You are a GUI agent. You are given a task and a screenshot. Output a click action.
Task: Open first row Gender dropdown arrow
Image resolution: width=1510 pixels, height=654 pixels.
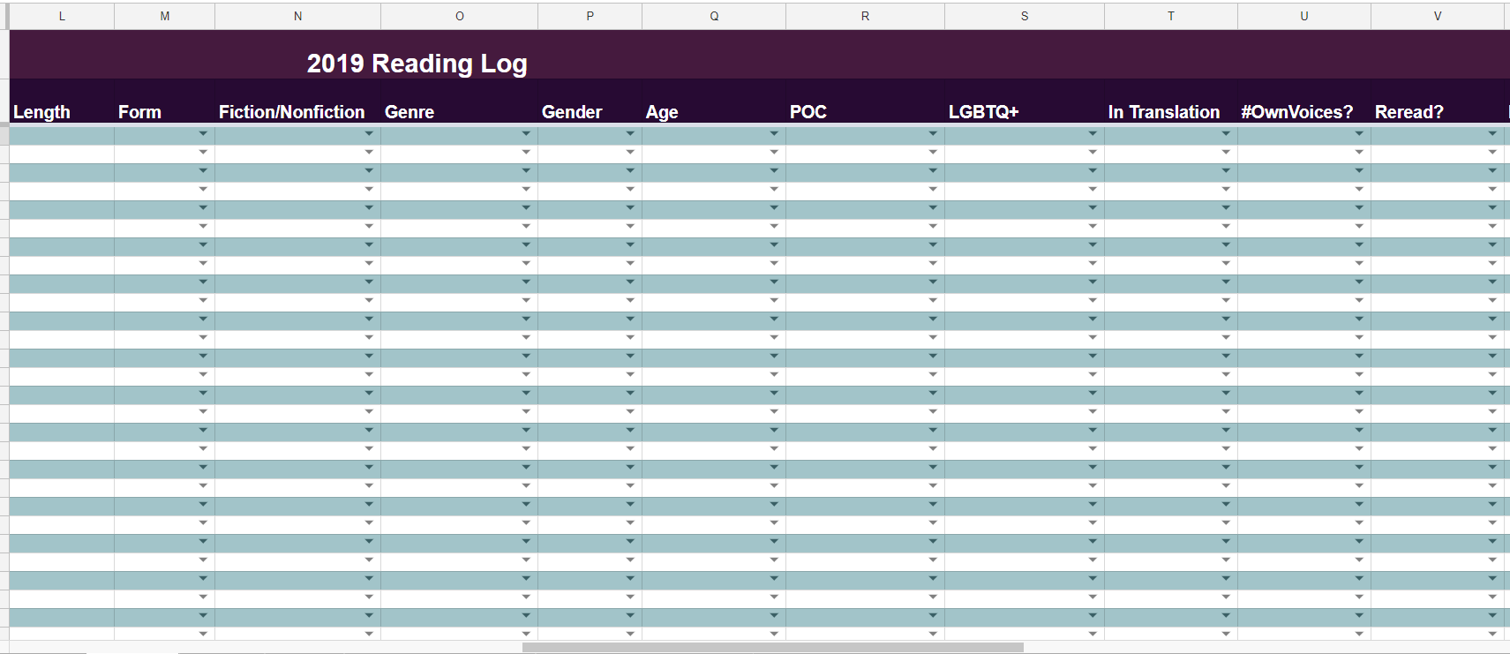pyautogui.click(x=630, y=134)
